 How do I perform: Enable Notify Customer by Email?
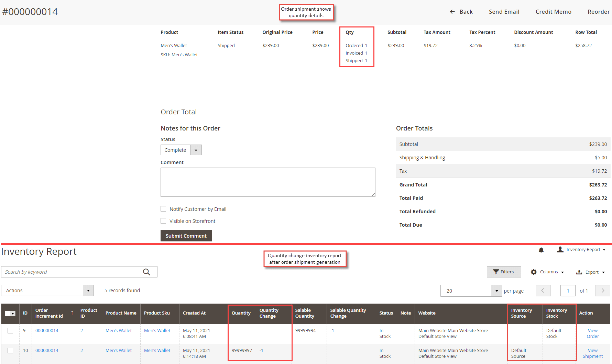point(163,209)
